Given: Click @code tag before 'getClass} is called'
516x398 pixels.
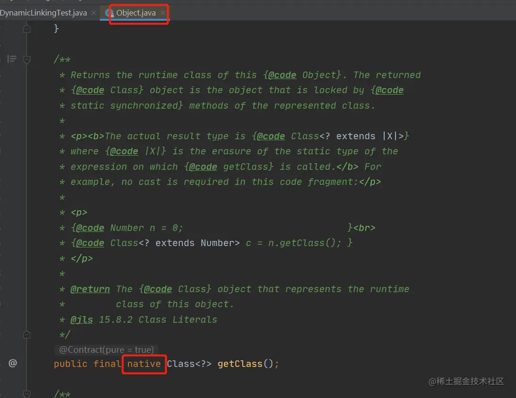Looking at the screenshot, I should [x=203, y=167].
